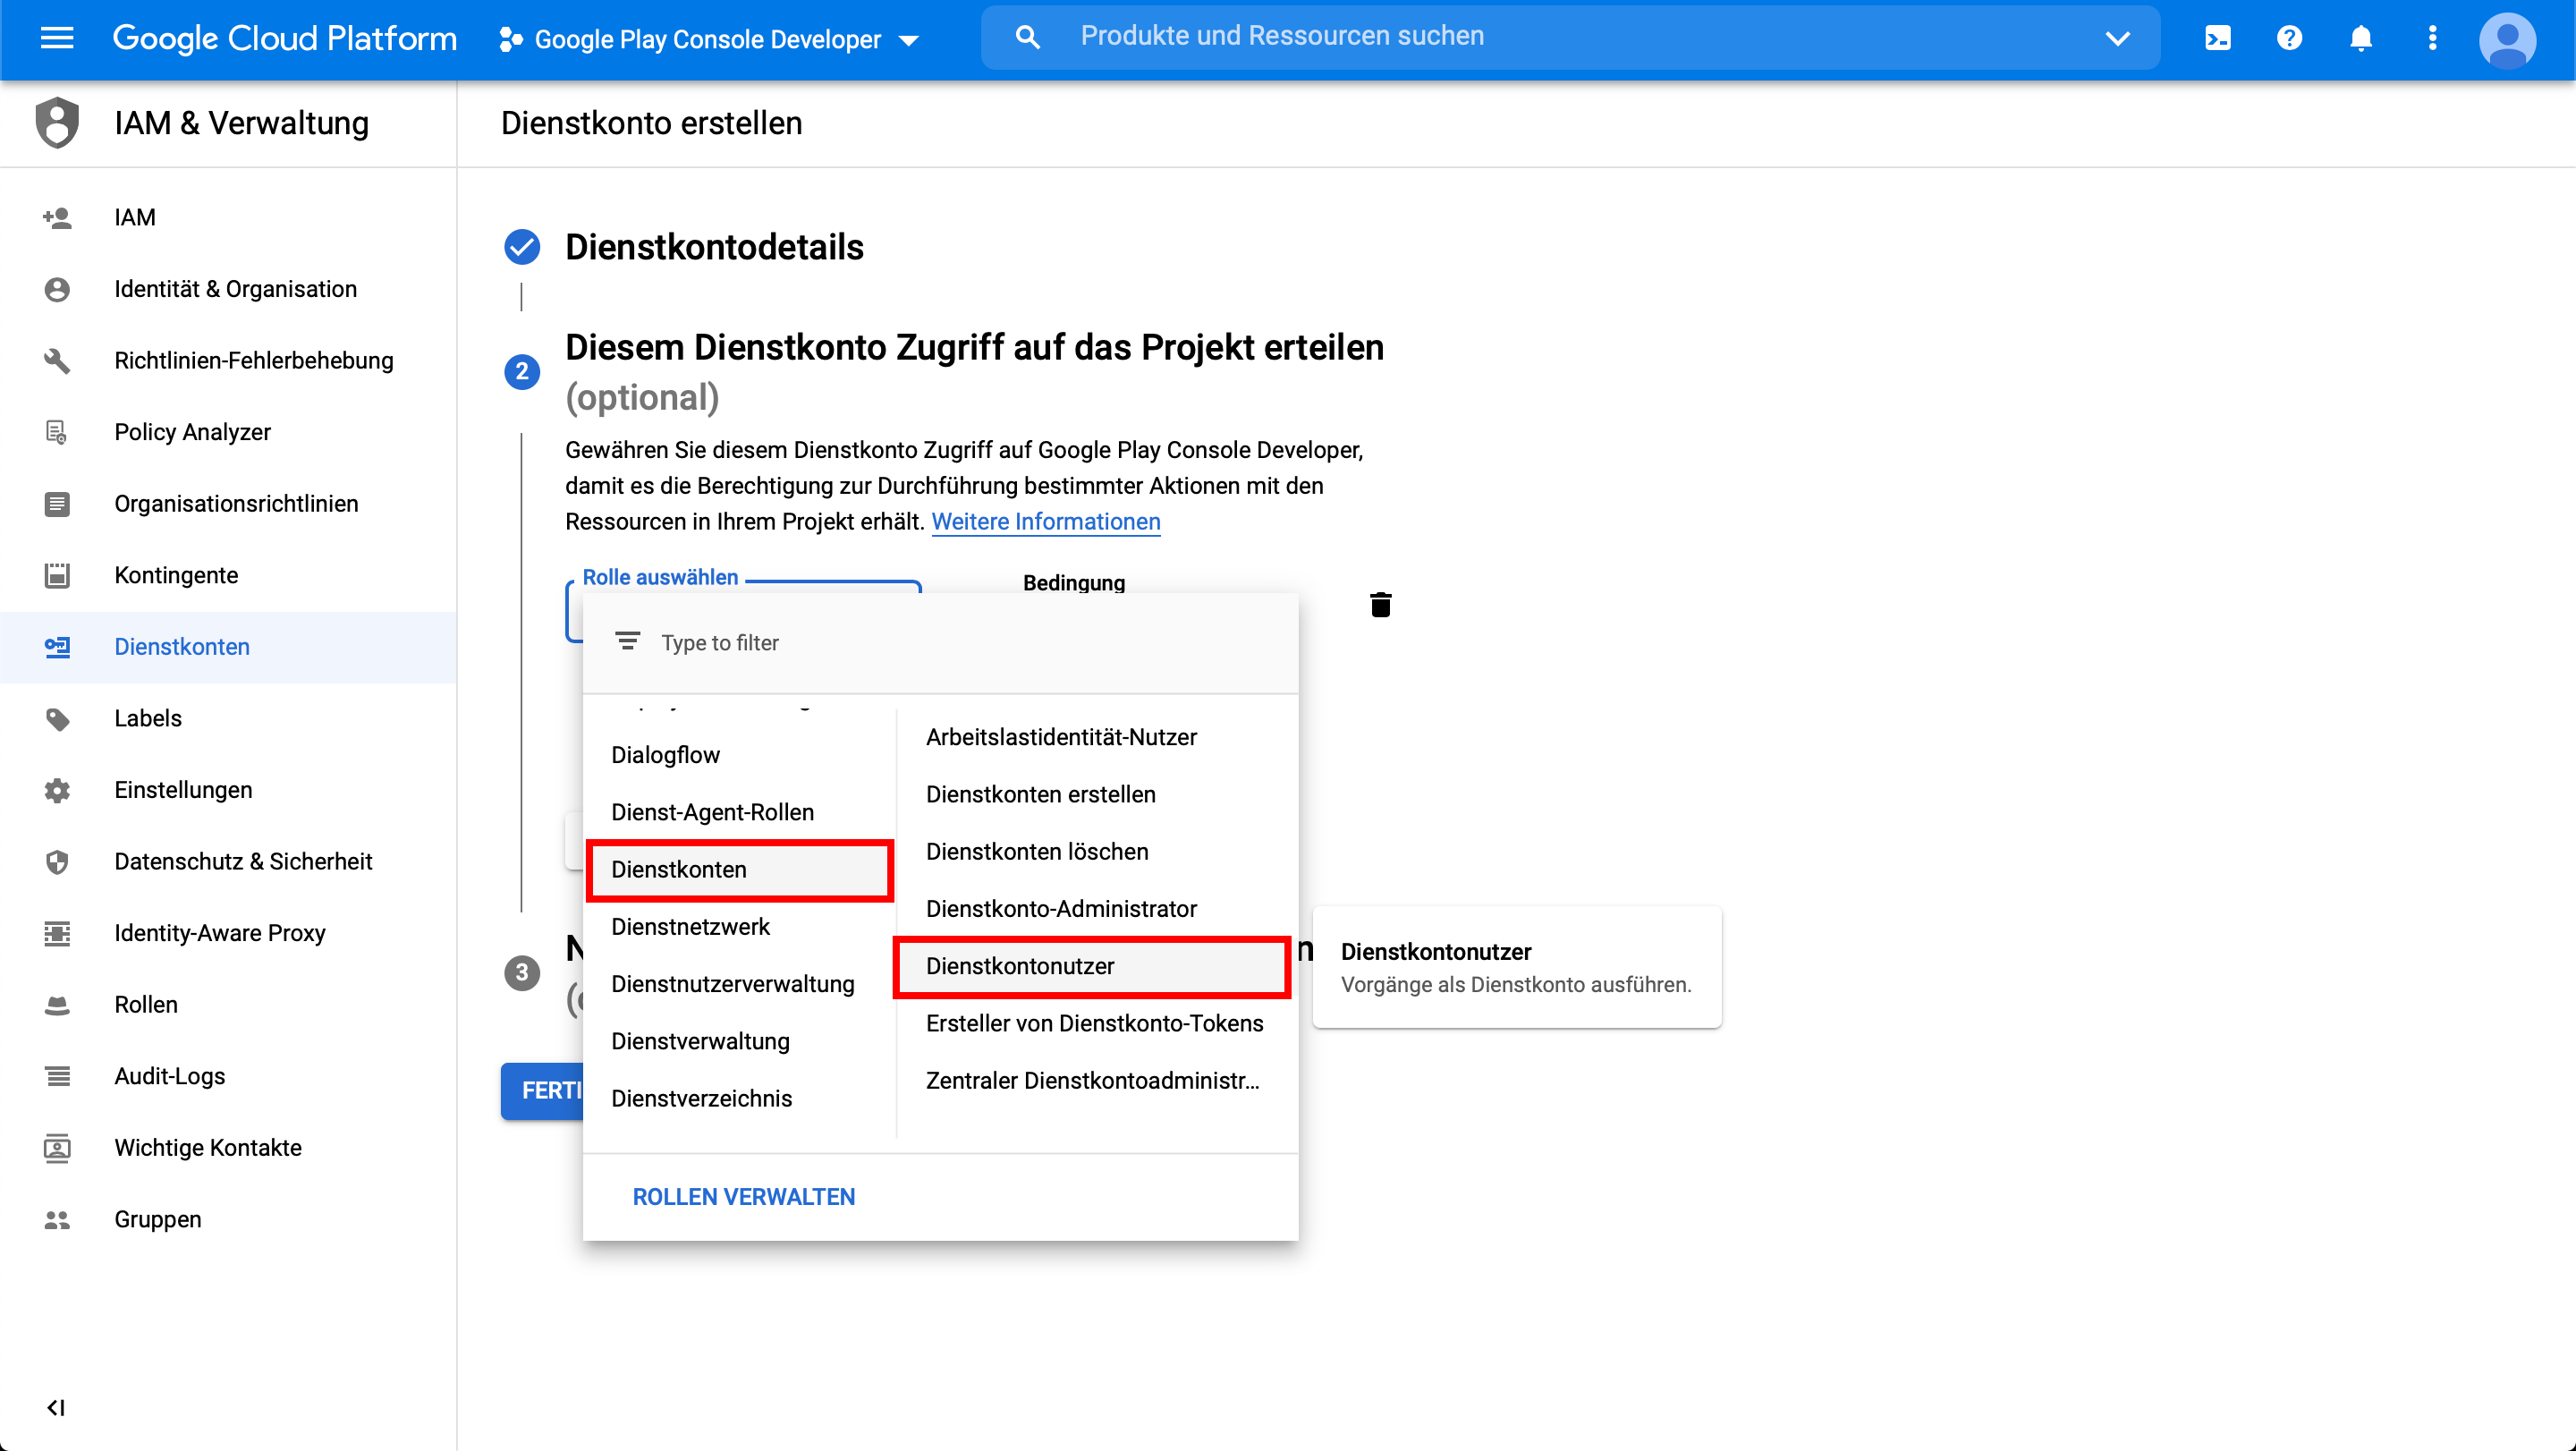Open notifications bell icon
Viewport: 2576px width, 1451px height.
point(2361,38)
